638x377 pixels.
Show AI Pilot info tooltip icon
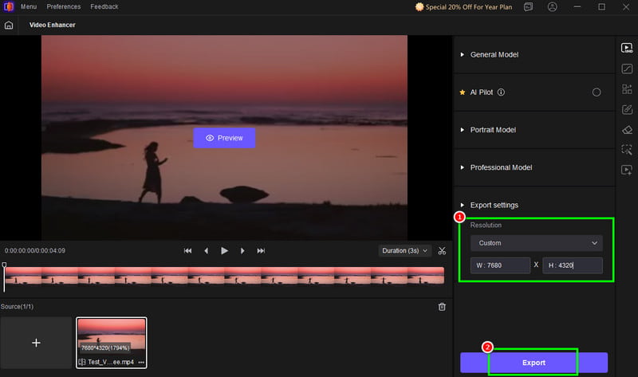[501, 92]
